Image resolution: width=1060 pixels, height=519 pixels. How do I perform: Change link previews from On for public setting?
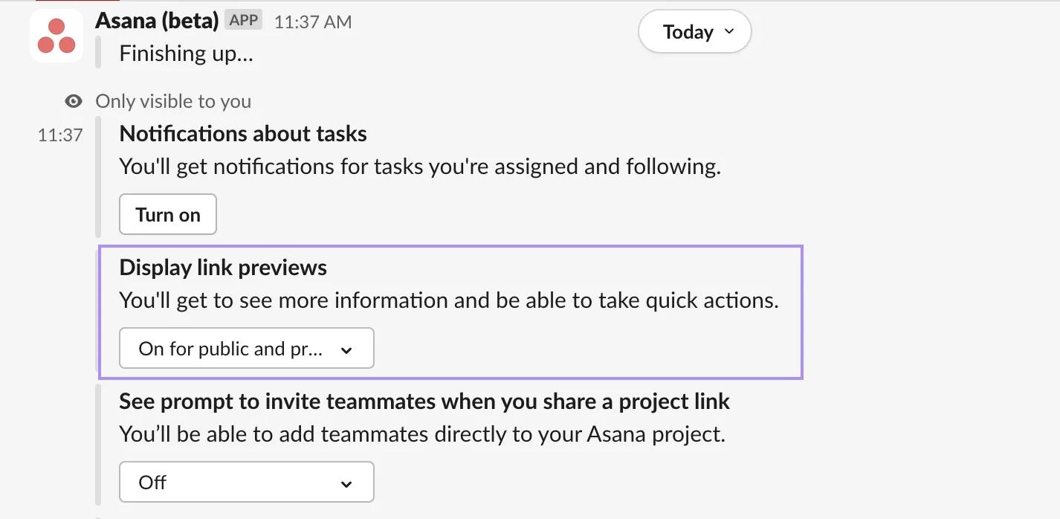tap(246, 348)
